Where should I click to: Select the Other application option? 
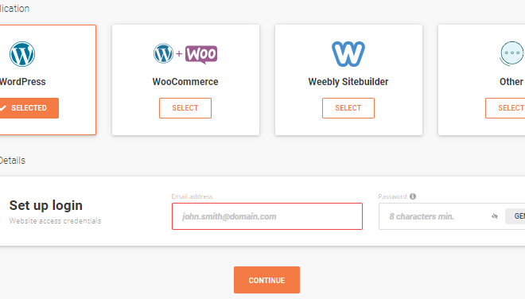[x=505, y=108]
